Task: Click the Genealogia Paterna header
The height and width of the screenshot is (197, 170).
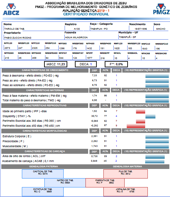Action: (43, 167)
